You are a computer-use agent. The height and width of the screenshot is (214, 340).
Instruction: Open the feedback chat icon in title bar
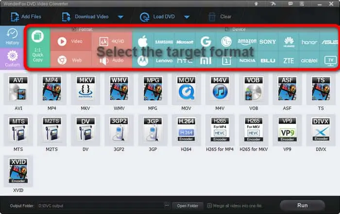tap(290, 4)
